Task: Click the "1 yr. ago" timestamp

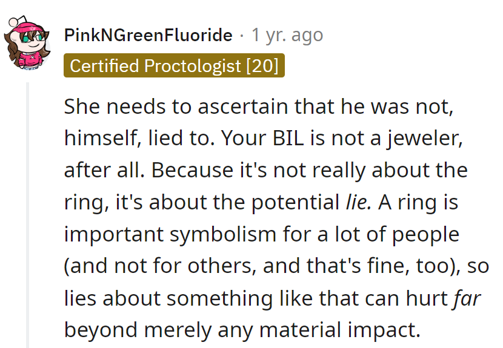Action: tap(287, 35)
